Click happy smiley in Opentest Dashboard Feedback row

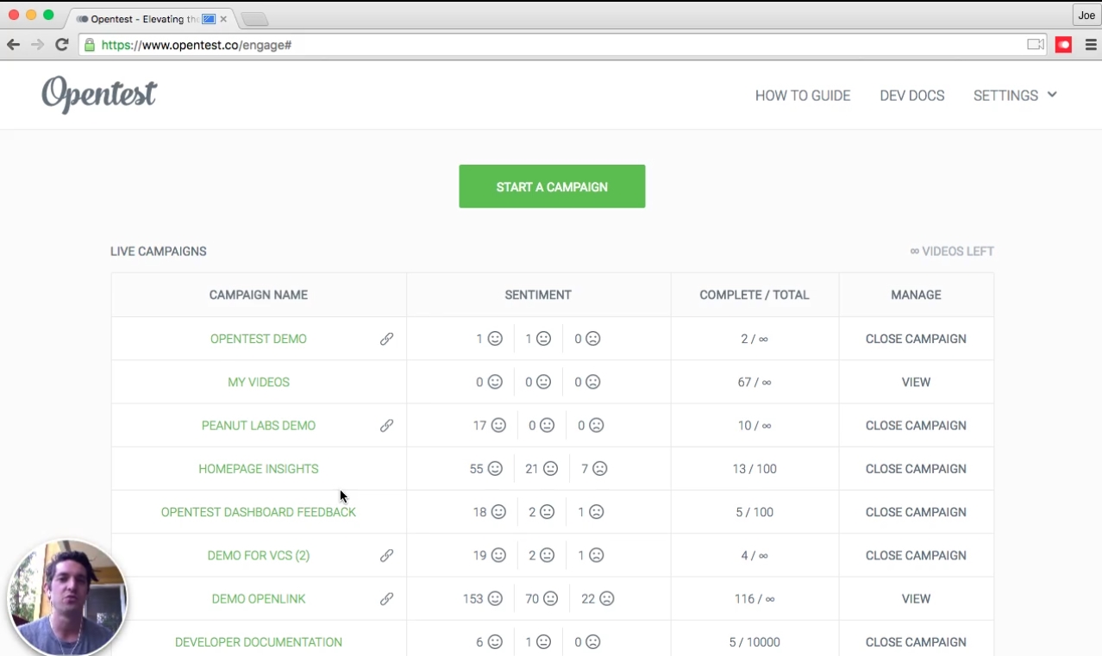(498, 512)
